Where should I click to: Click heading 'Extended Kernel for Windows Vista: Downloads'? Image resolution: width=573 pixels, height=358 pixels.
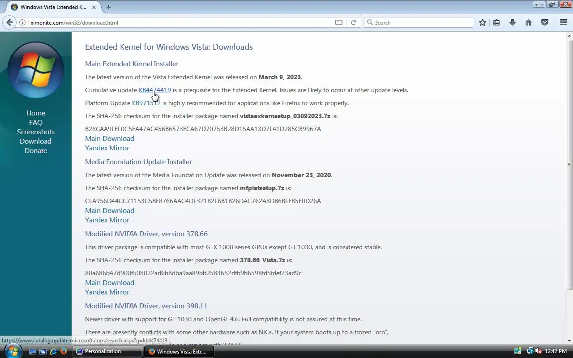coord(169,47)
